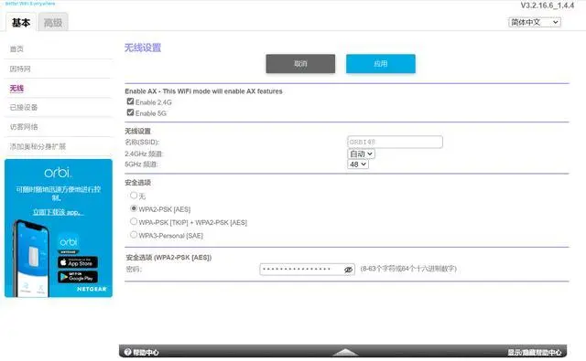Open App Store download badge
Image resolution: width=586 pixels, height=361 pixels.
point(78,262)
